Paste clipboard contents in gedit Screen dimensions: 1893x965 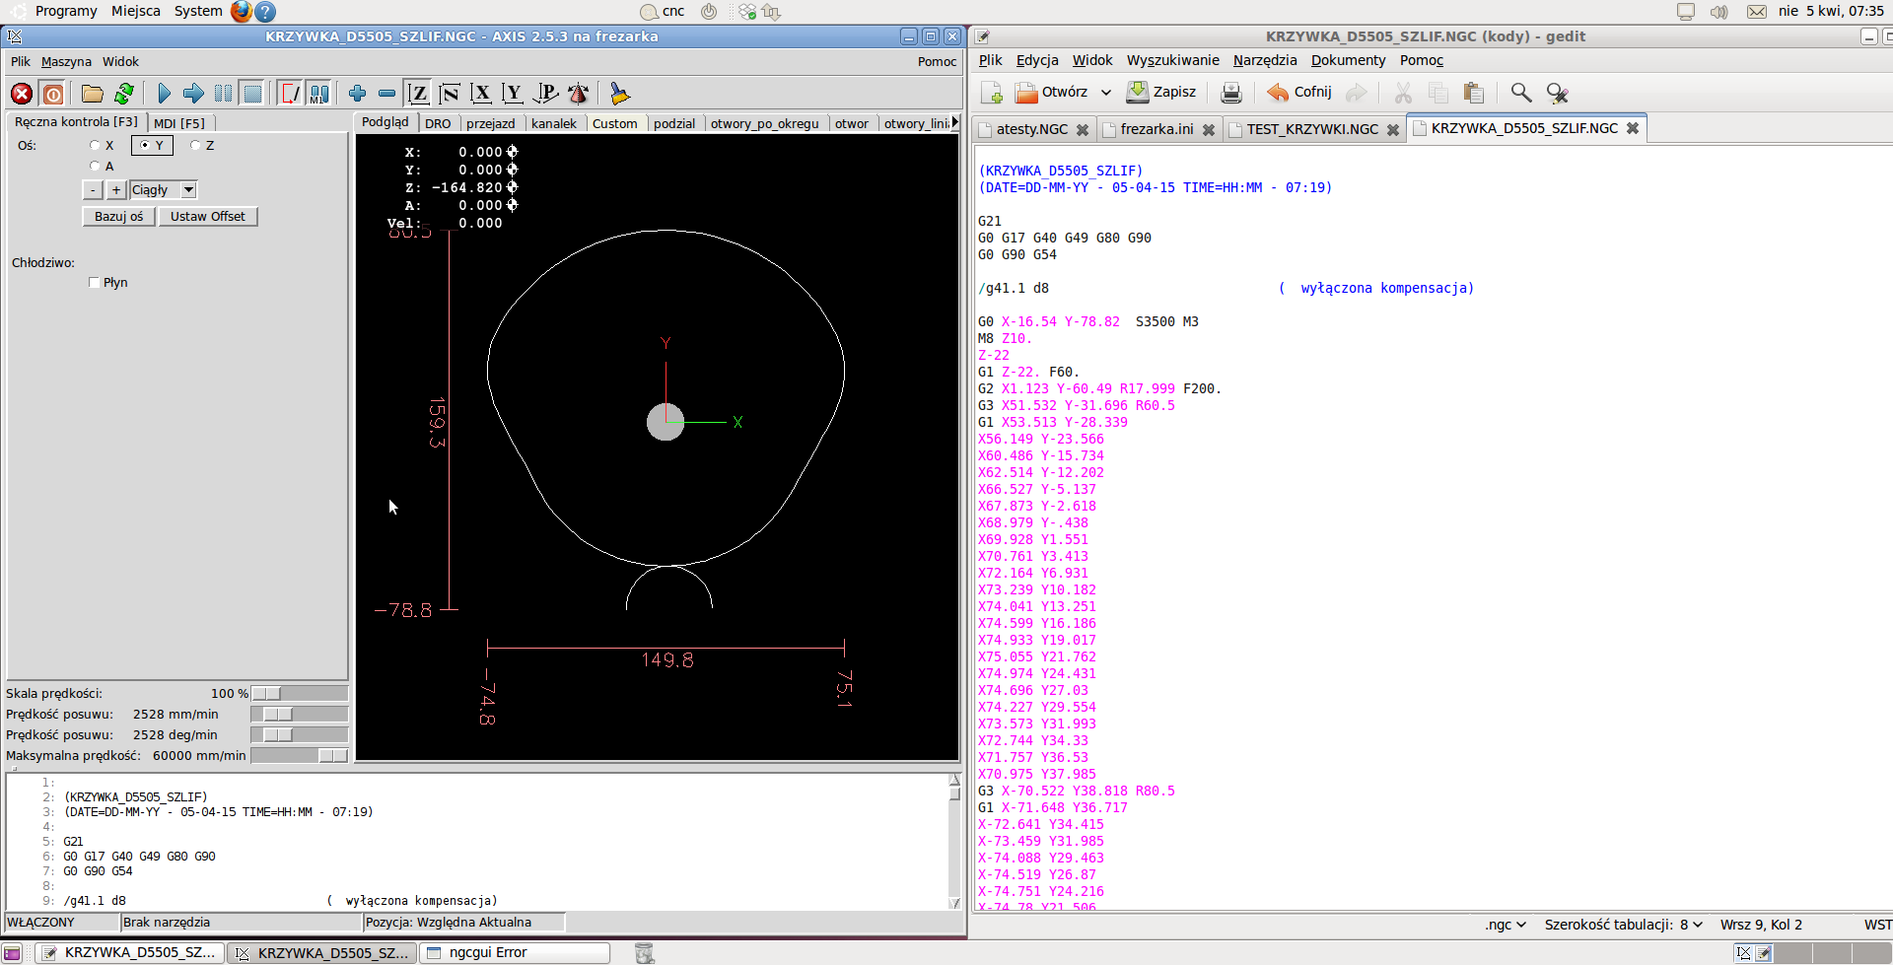pos(1474,93)
